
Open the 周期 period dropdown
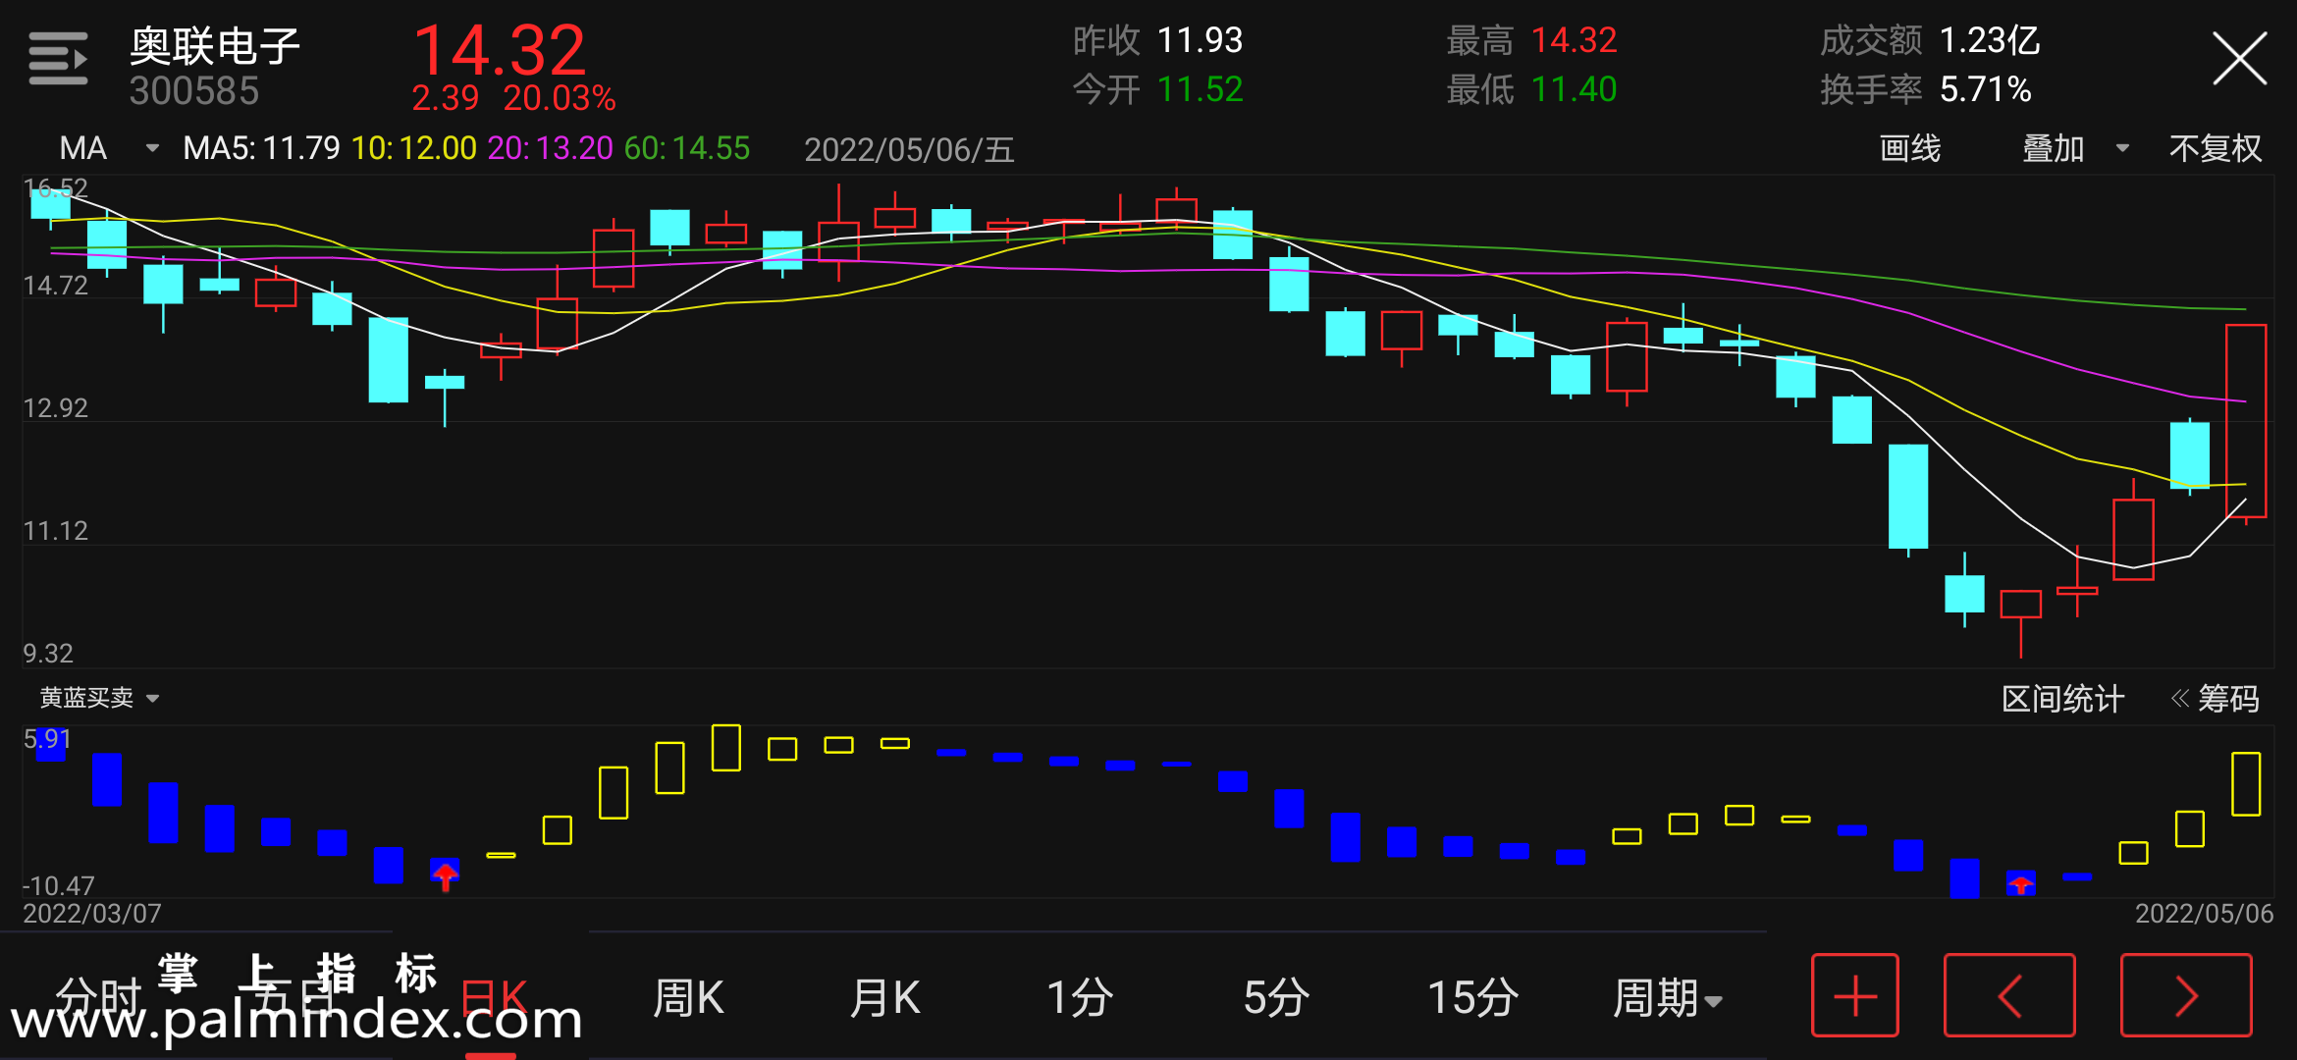(1667, 998)
